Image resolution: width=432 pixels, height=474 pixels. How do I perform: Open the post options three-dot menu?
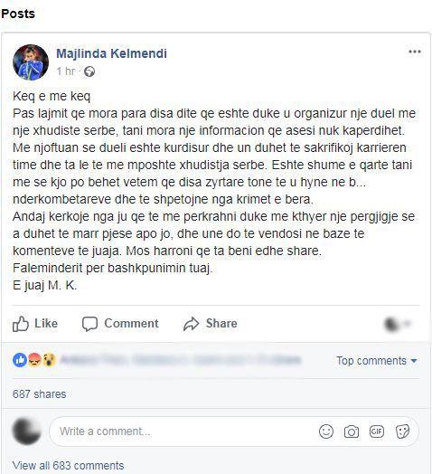coord(415,52)
